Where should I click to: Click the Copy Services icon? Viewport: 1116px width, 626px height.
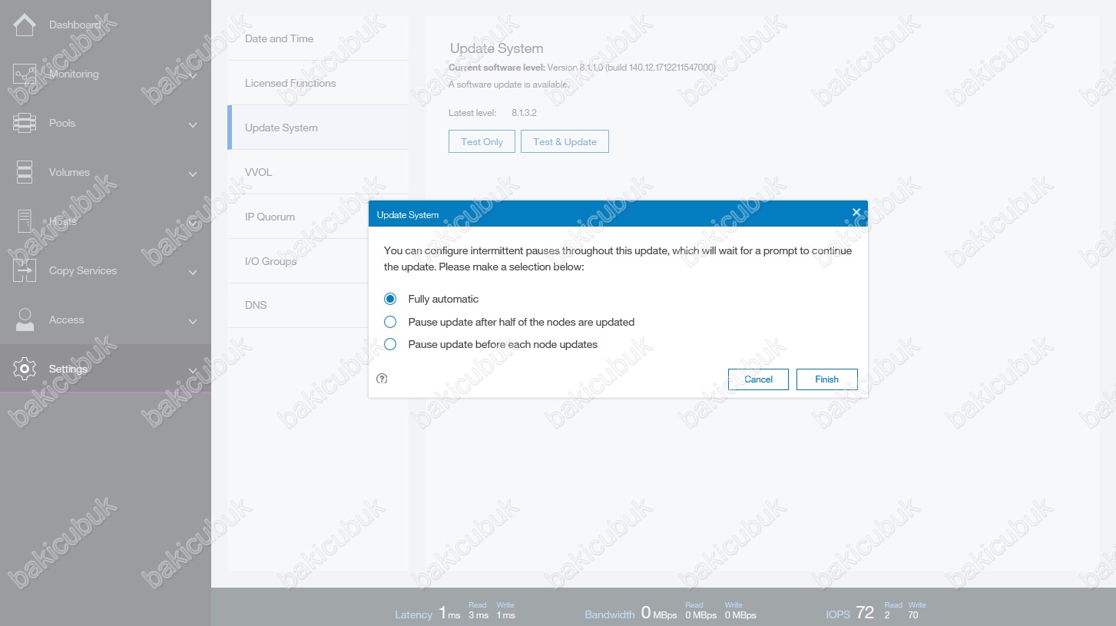point(25,270)
